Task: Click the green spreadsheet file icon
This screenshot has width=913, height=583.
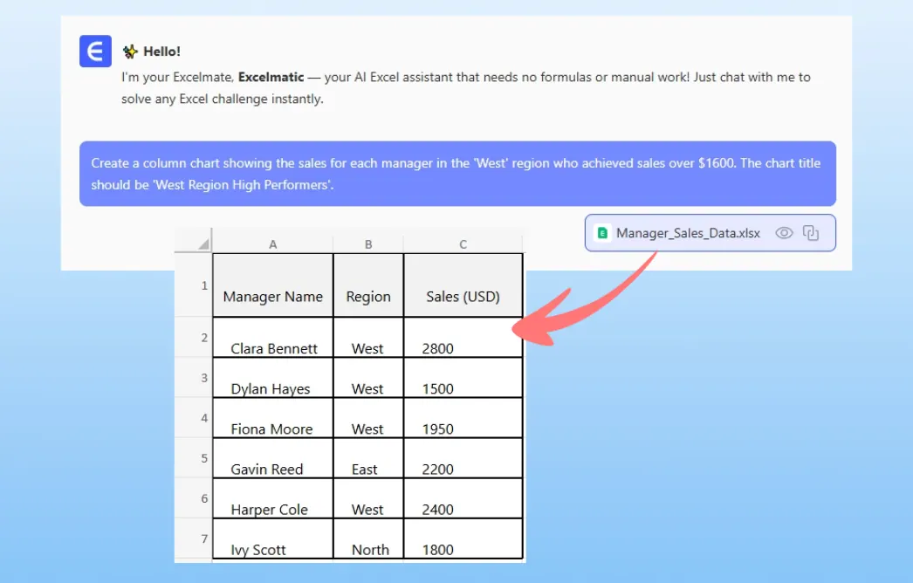Action: pyautogui.click(x=602, y=233)
